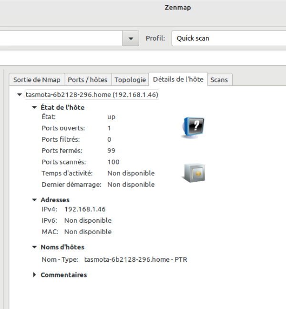Expand the Commentaires section
Screen dimensions: 286x309
coord(34,275)
